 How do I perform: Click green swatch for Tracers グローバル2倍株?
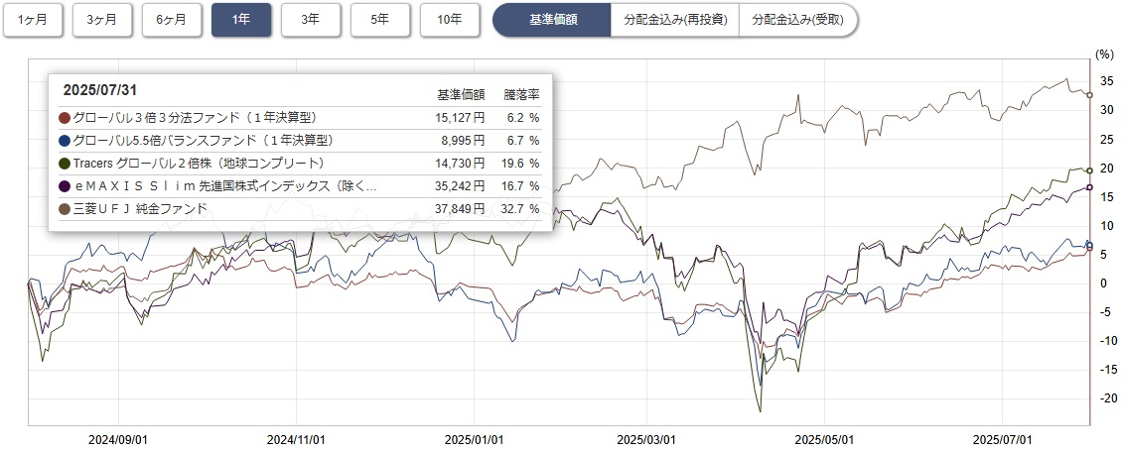pos(65,164)
